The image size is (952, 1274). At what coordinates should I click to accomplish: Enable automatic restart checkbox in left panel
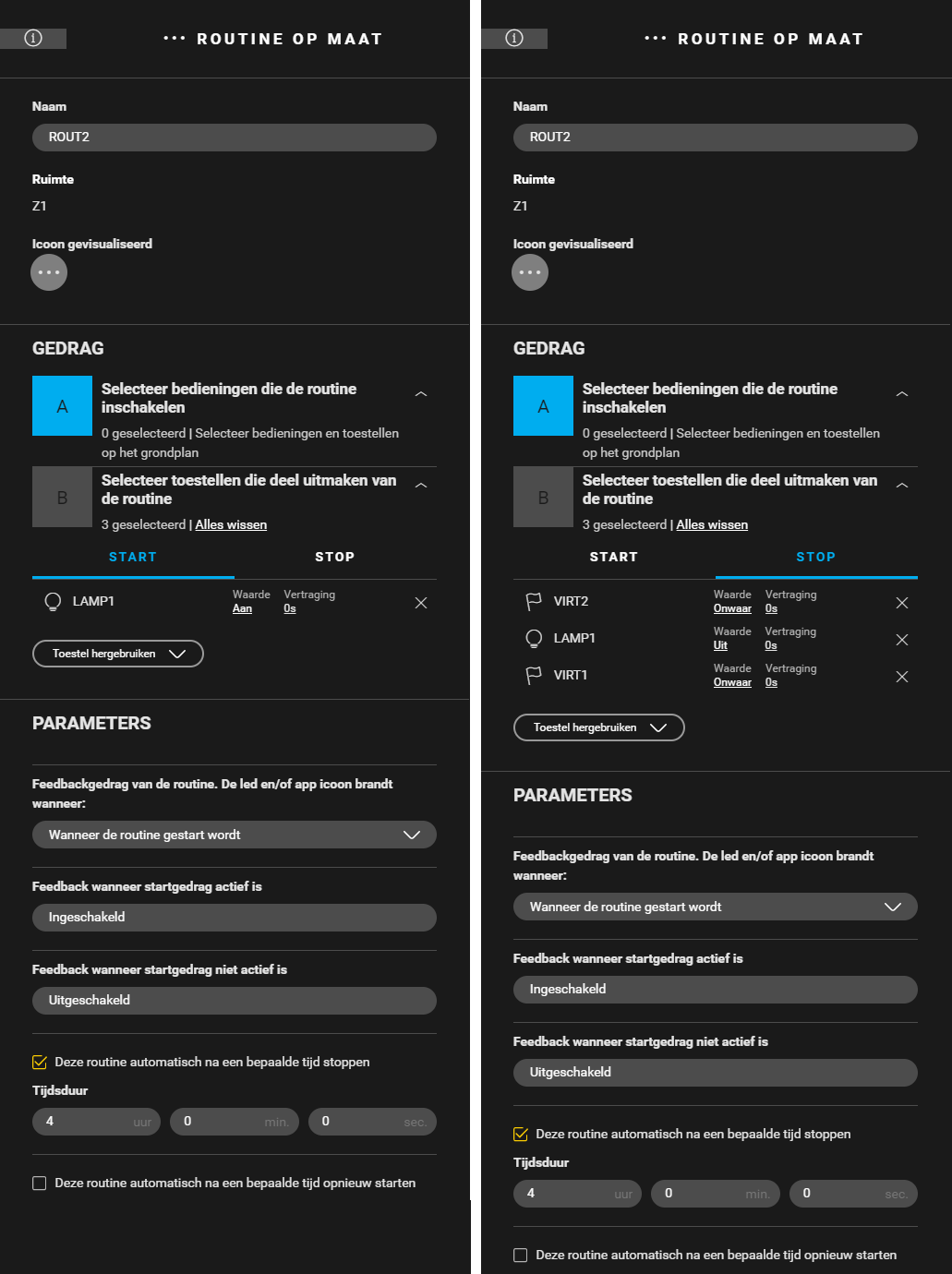click(40, 1183)
